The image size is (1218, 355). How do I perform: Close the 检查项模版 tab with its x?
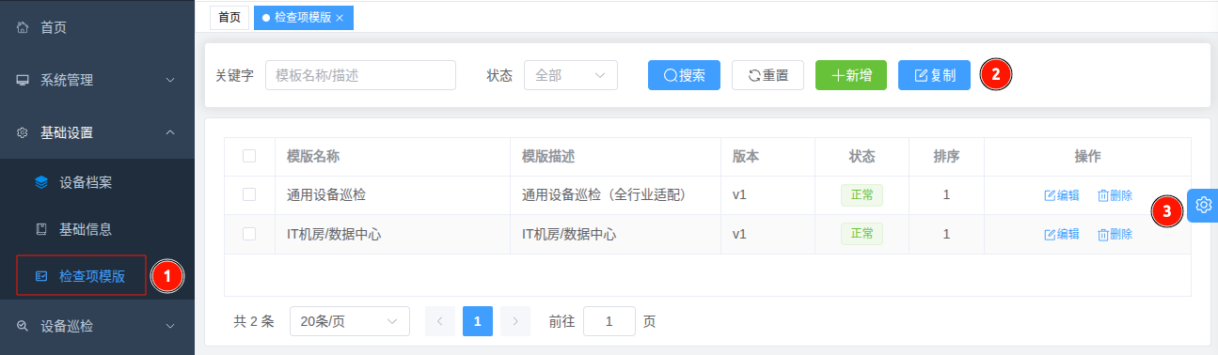(x=340, y=18)
